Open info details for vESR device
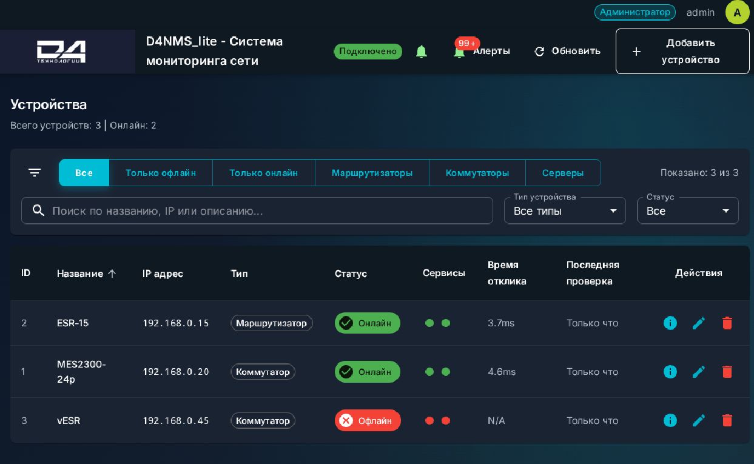 pyautogui.click(x=670, y=420)
